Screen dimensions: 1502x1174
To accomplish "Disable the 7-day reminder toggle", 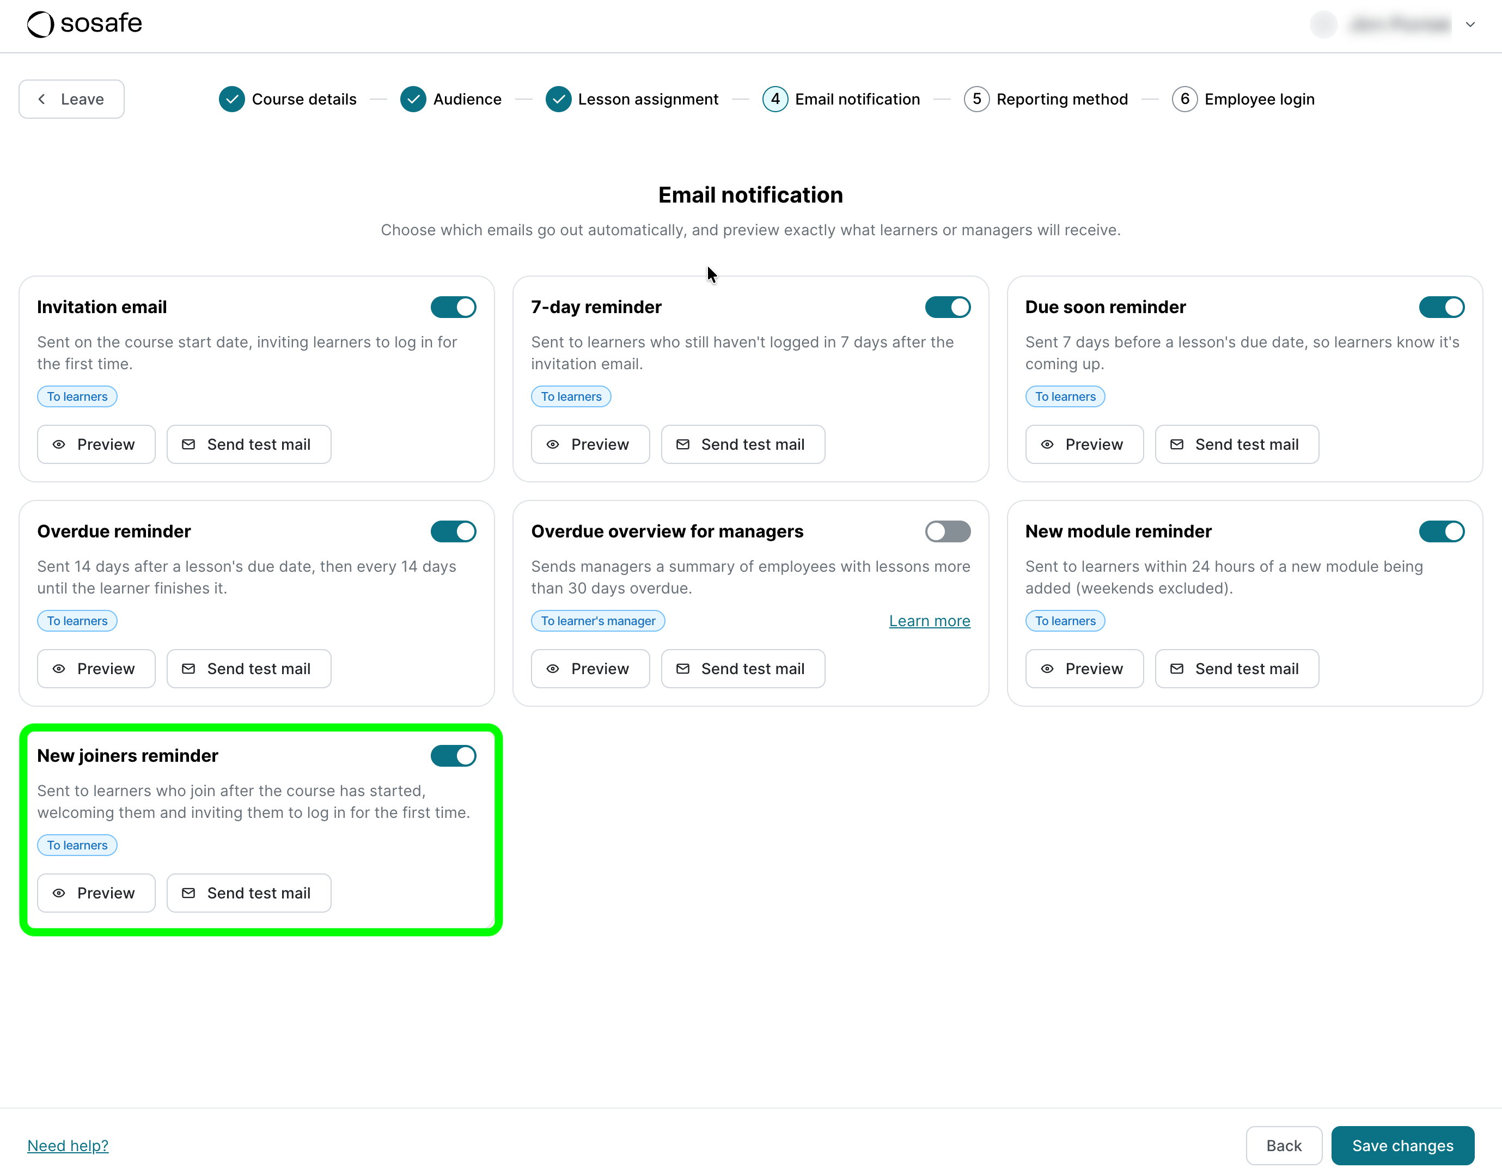I will pos(947,307).
